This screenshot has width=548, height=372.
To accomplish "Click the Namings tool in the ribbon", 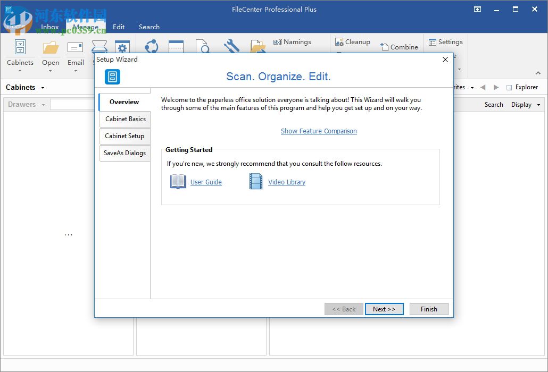I will tap(292, 42).
